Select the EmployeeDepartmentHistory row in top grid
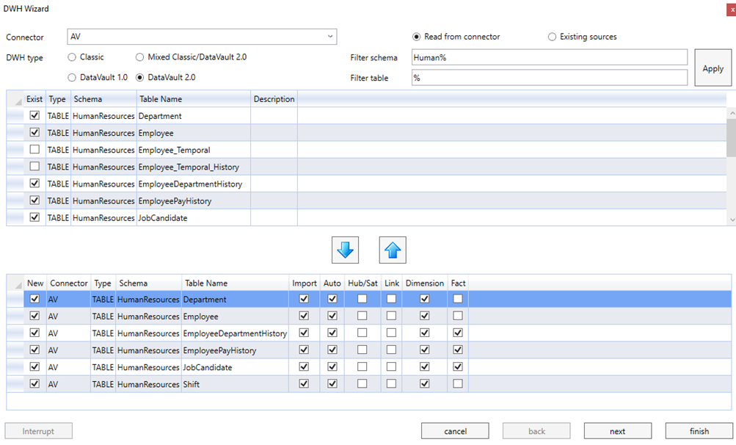This screenshot has height=445, width=736. [366, 184]
